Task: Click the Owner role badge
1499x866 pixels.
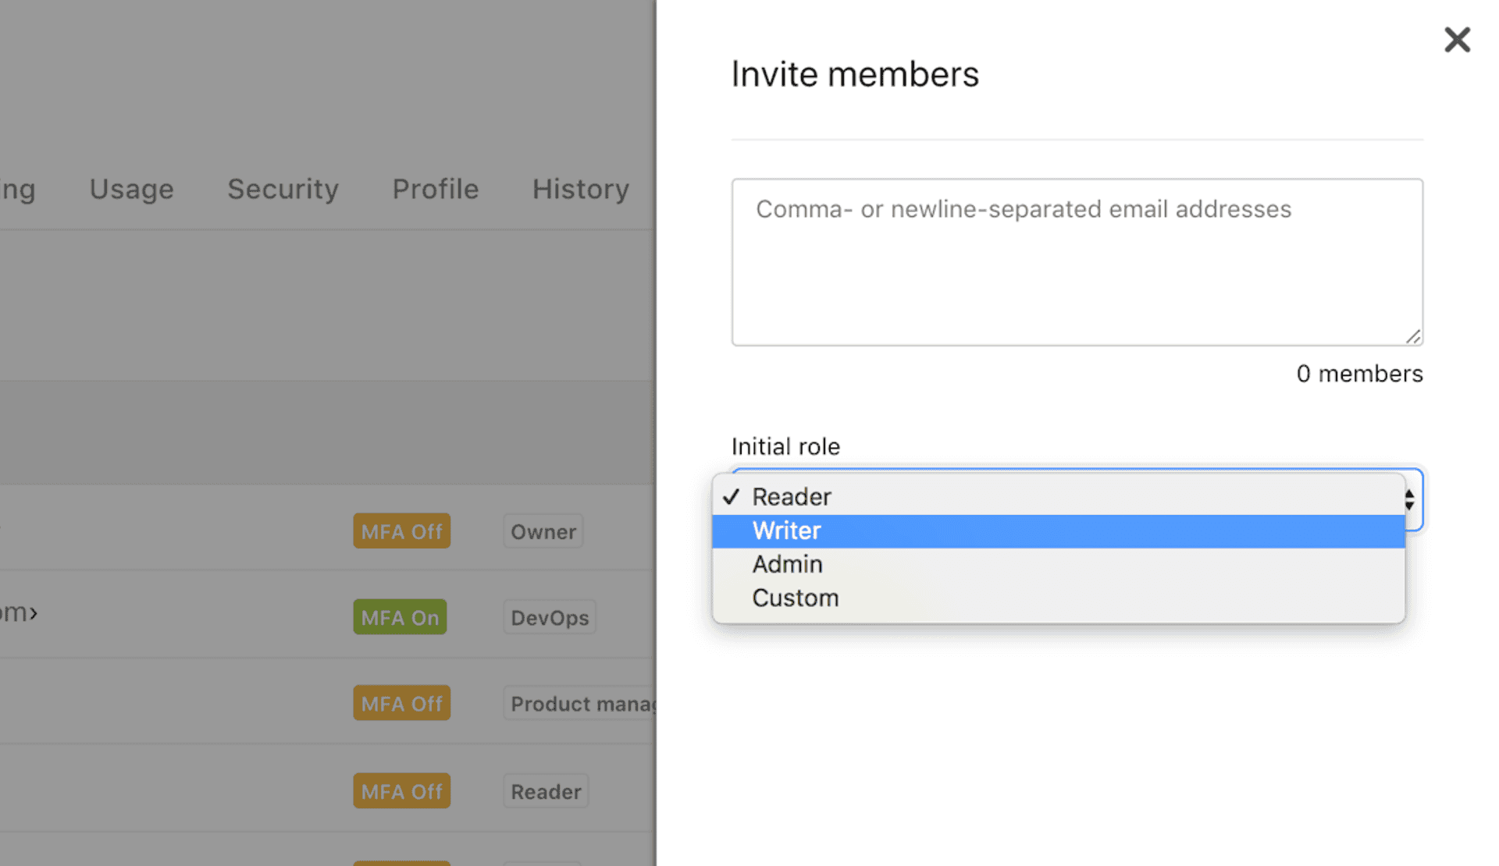Action: click(543, 531)
